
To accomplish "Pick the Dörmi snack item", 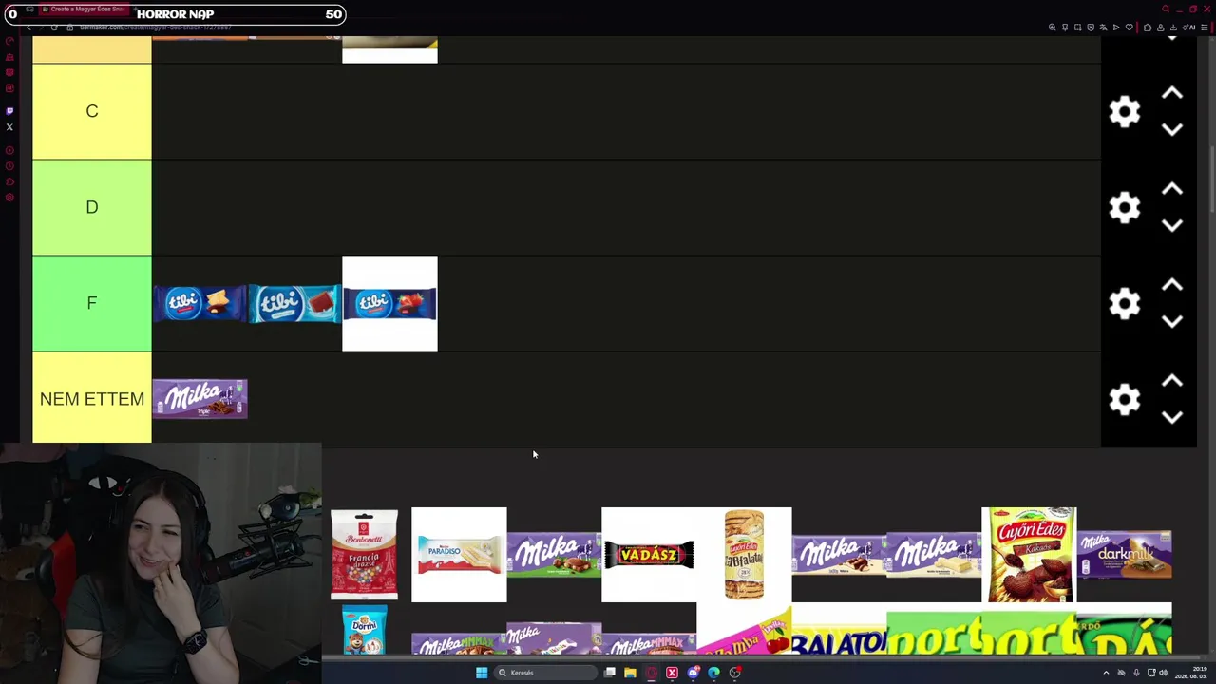I will tap(364, 630).
